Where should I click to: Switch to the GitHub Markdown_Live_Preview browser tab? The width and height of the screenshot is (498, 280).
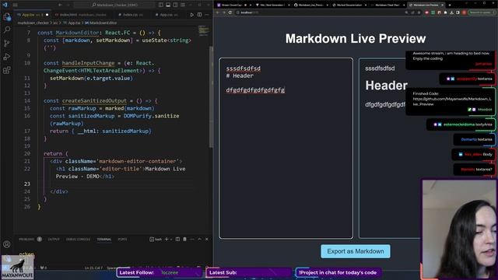pyautogui.click(x=311, y=5)
